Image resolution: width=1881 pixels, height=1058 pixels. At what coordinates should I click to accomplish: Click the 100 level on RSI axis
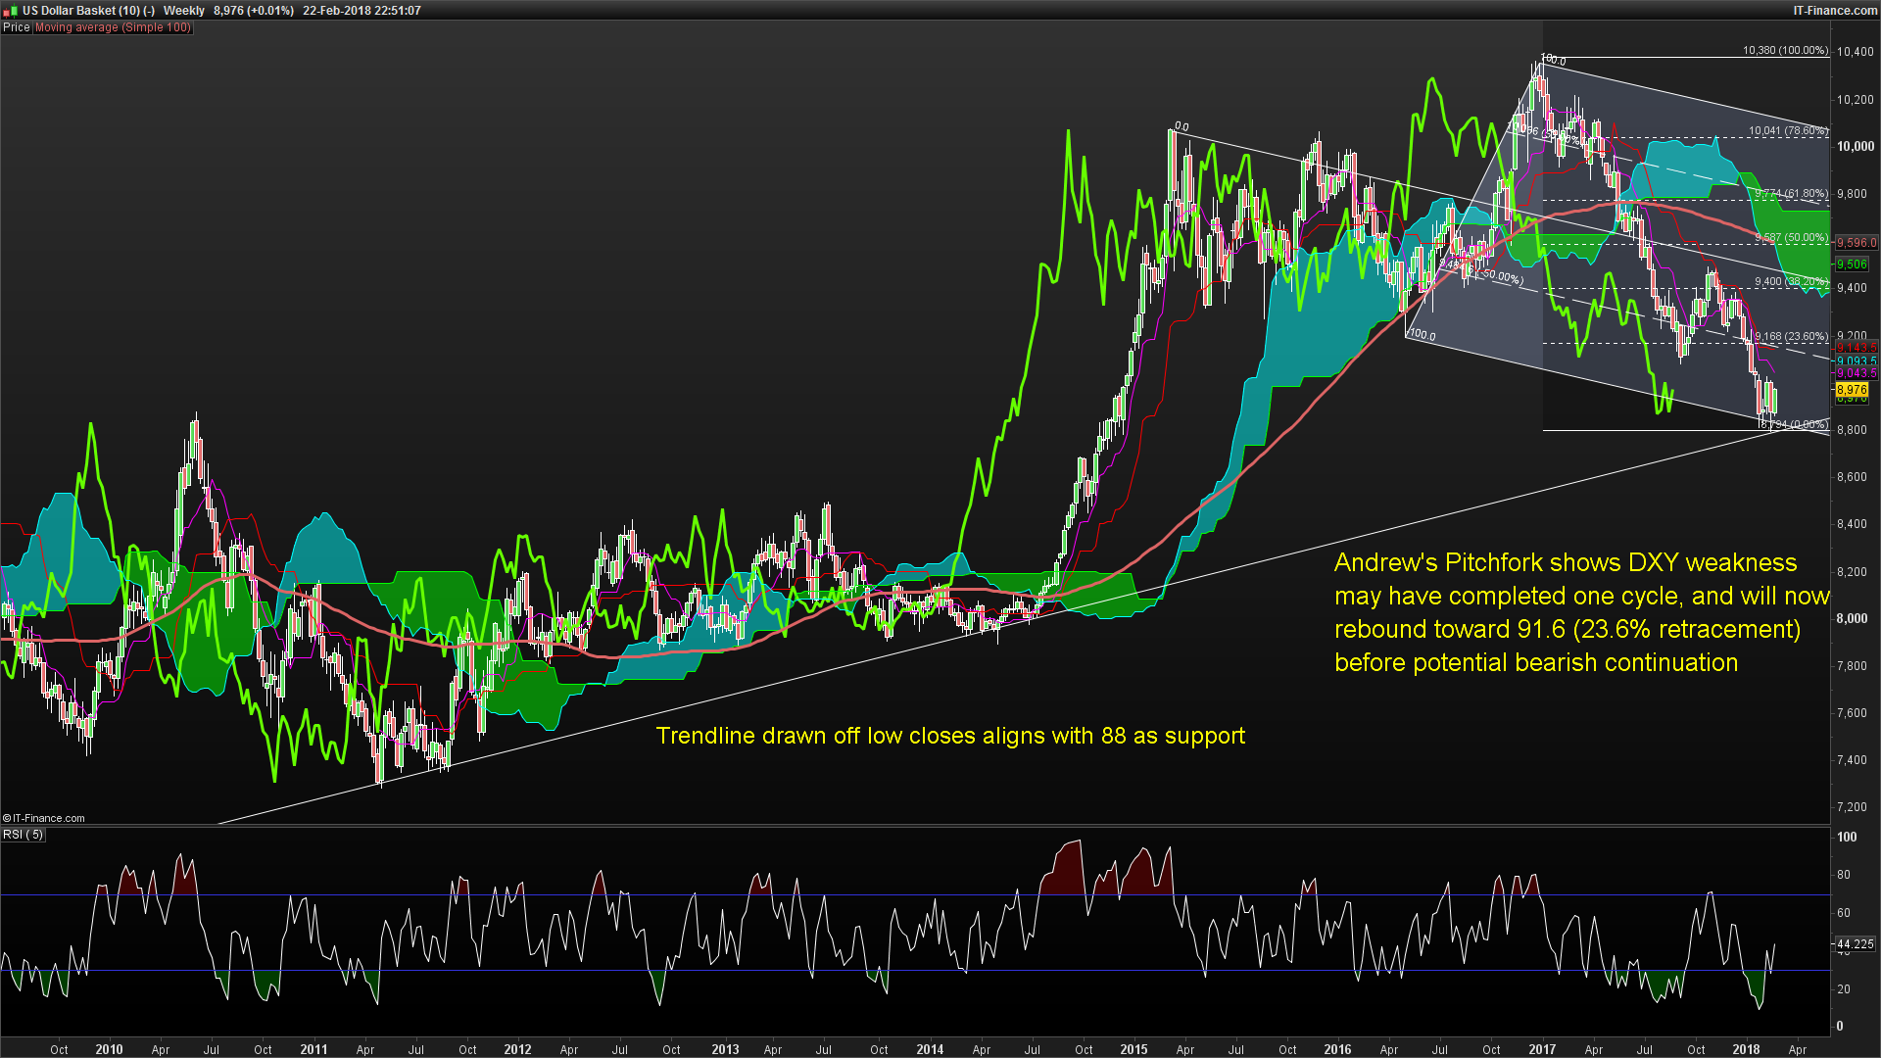point(1847,837)
